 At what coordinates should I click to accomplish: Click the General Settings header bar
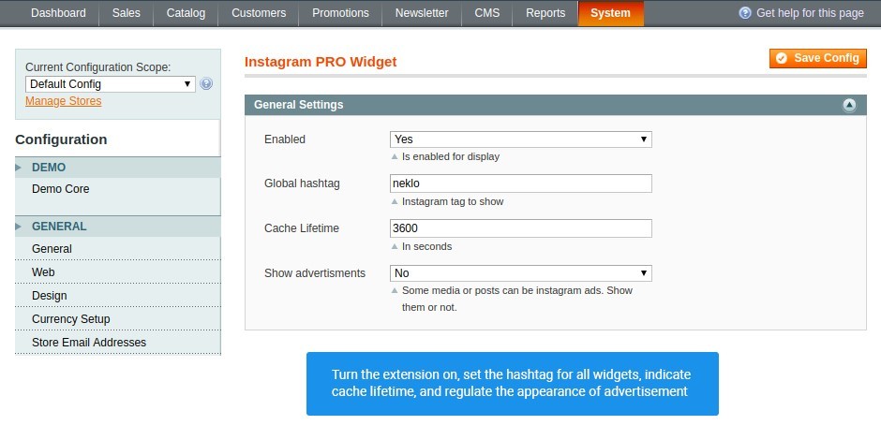coord(555,105)
